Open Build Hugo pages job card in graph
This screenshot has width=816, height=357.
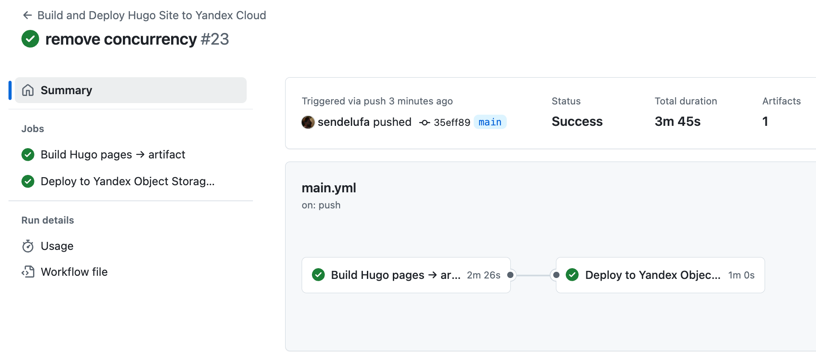[406, 275]
